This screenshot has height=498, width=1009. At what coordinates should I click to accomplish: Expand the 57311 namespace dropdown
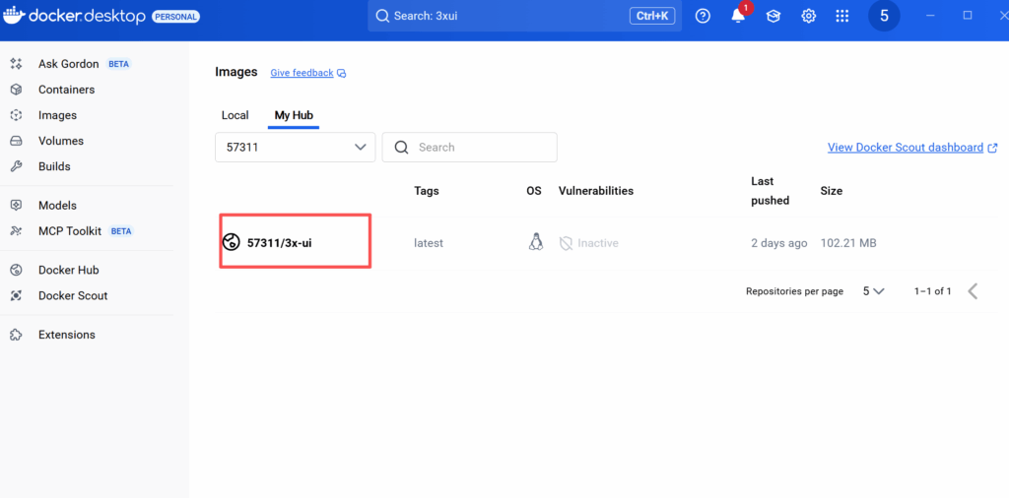point(296,148)
